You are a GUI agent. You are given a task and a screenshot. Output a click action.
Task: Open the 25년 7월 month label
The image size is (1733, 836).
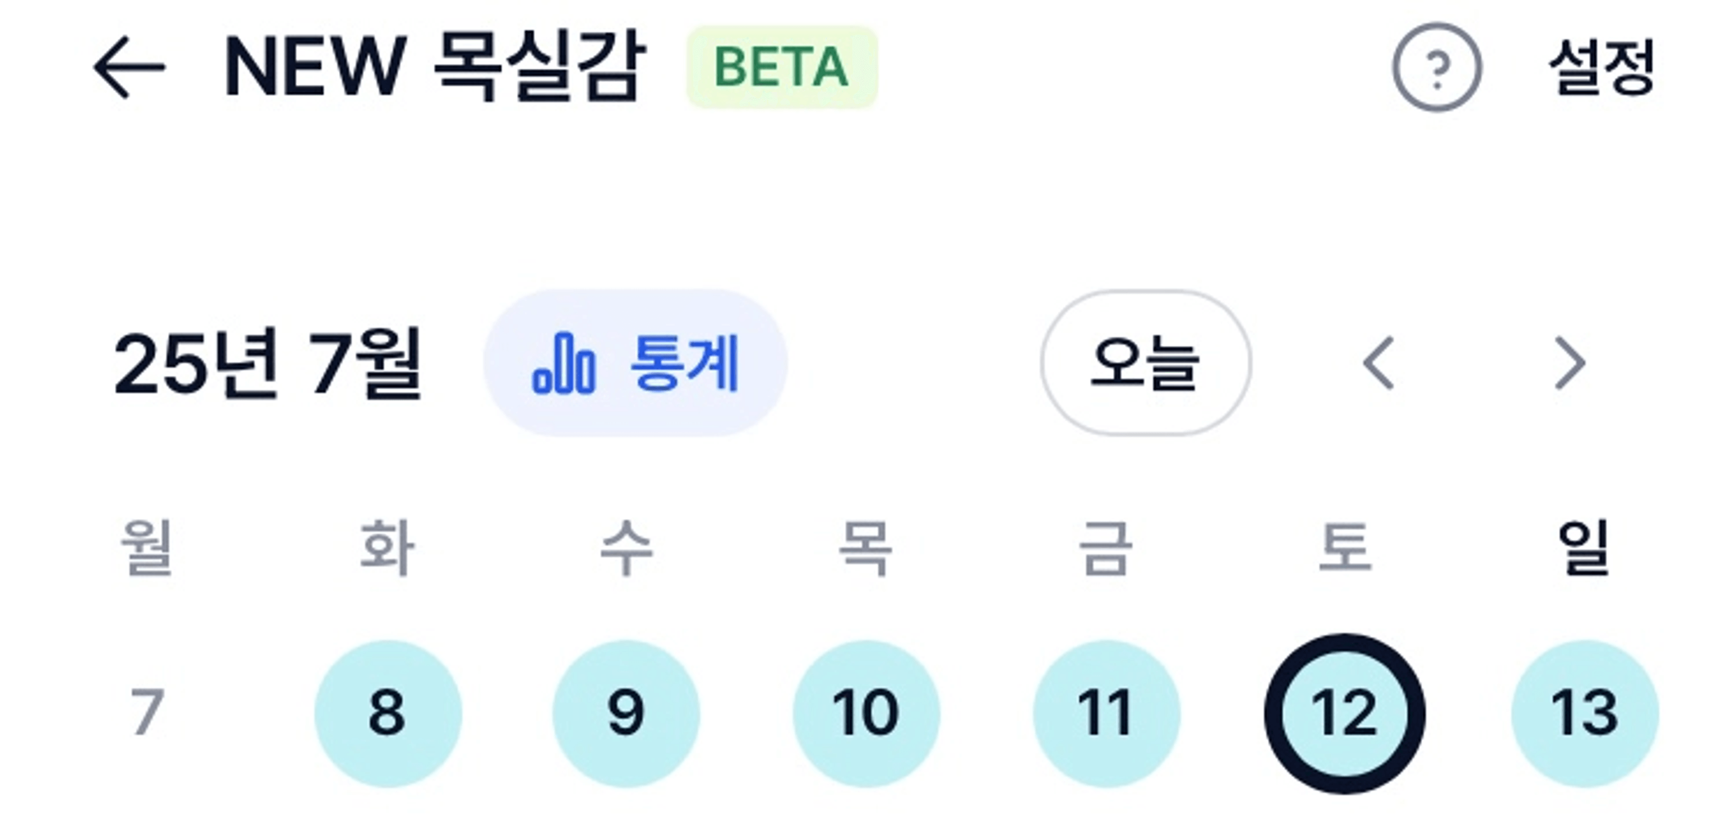(x=267, y=363)
